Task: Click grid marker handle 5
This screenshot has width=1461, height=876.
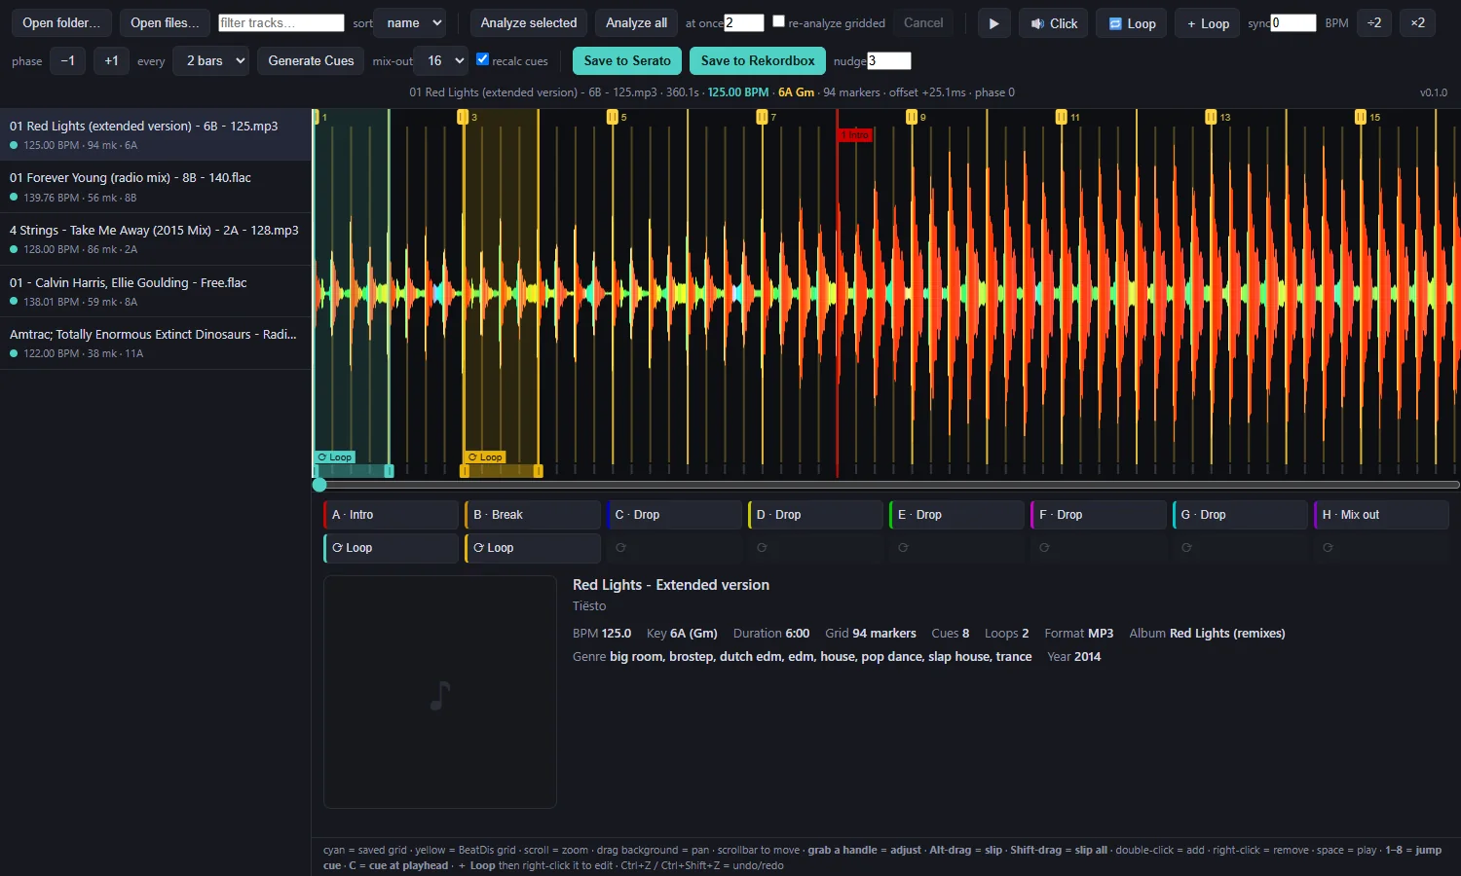Action: tap(613, 117)
